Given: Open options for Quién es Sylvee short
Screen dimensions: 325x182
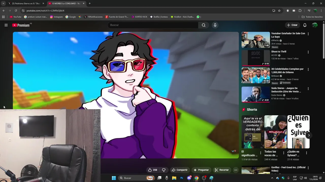Looking at the screenshot, I should [306, 153].
